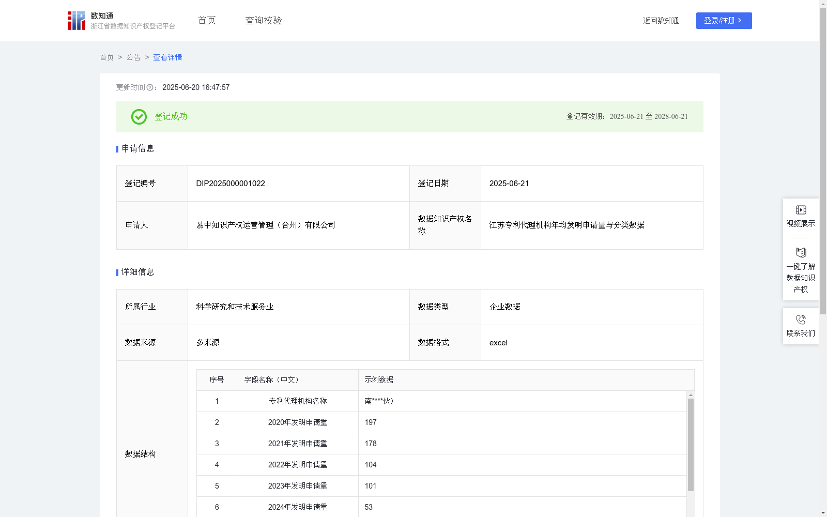Viewport: 827px width, 517px height.
Task: Click the update time 2025-06-20 16:47:57
Action: pyautogui.click(x=196, y=87)
